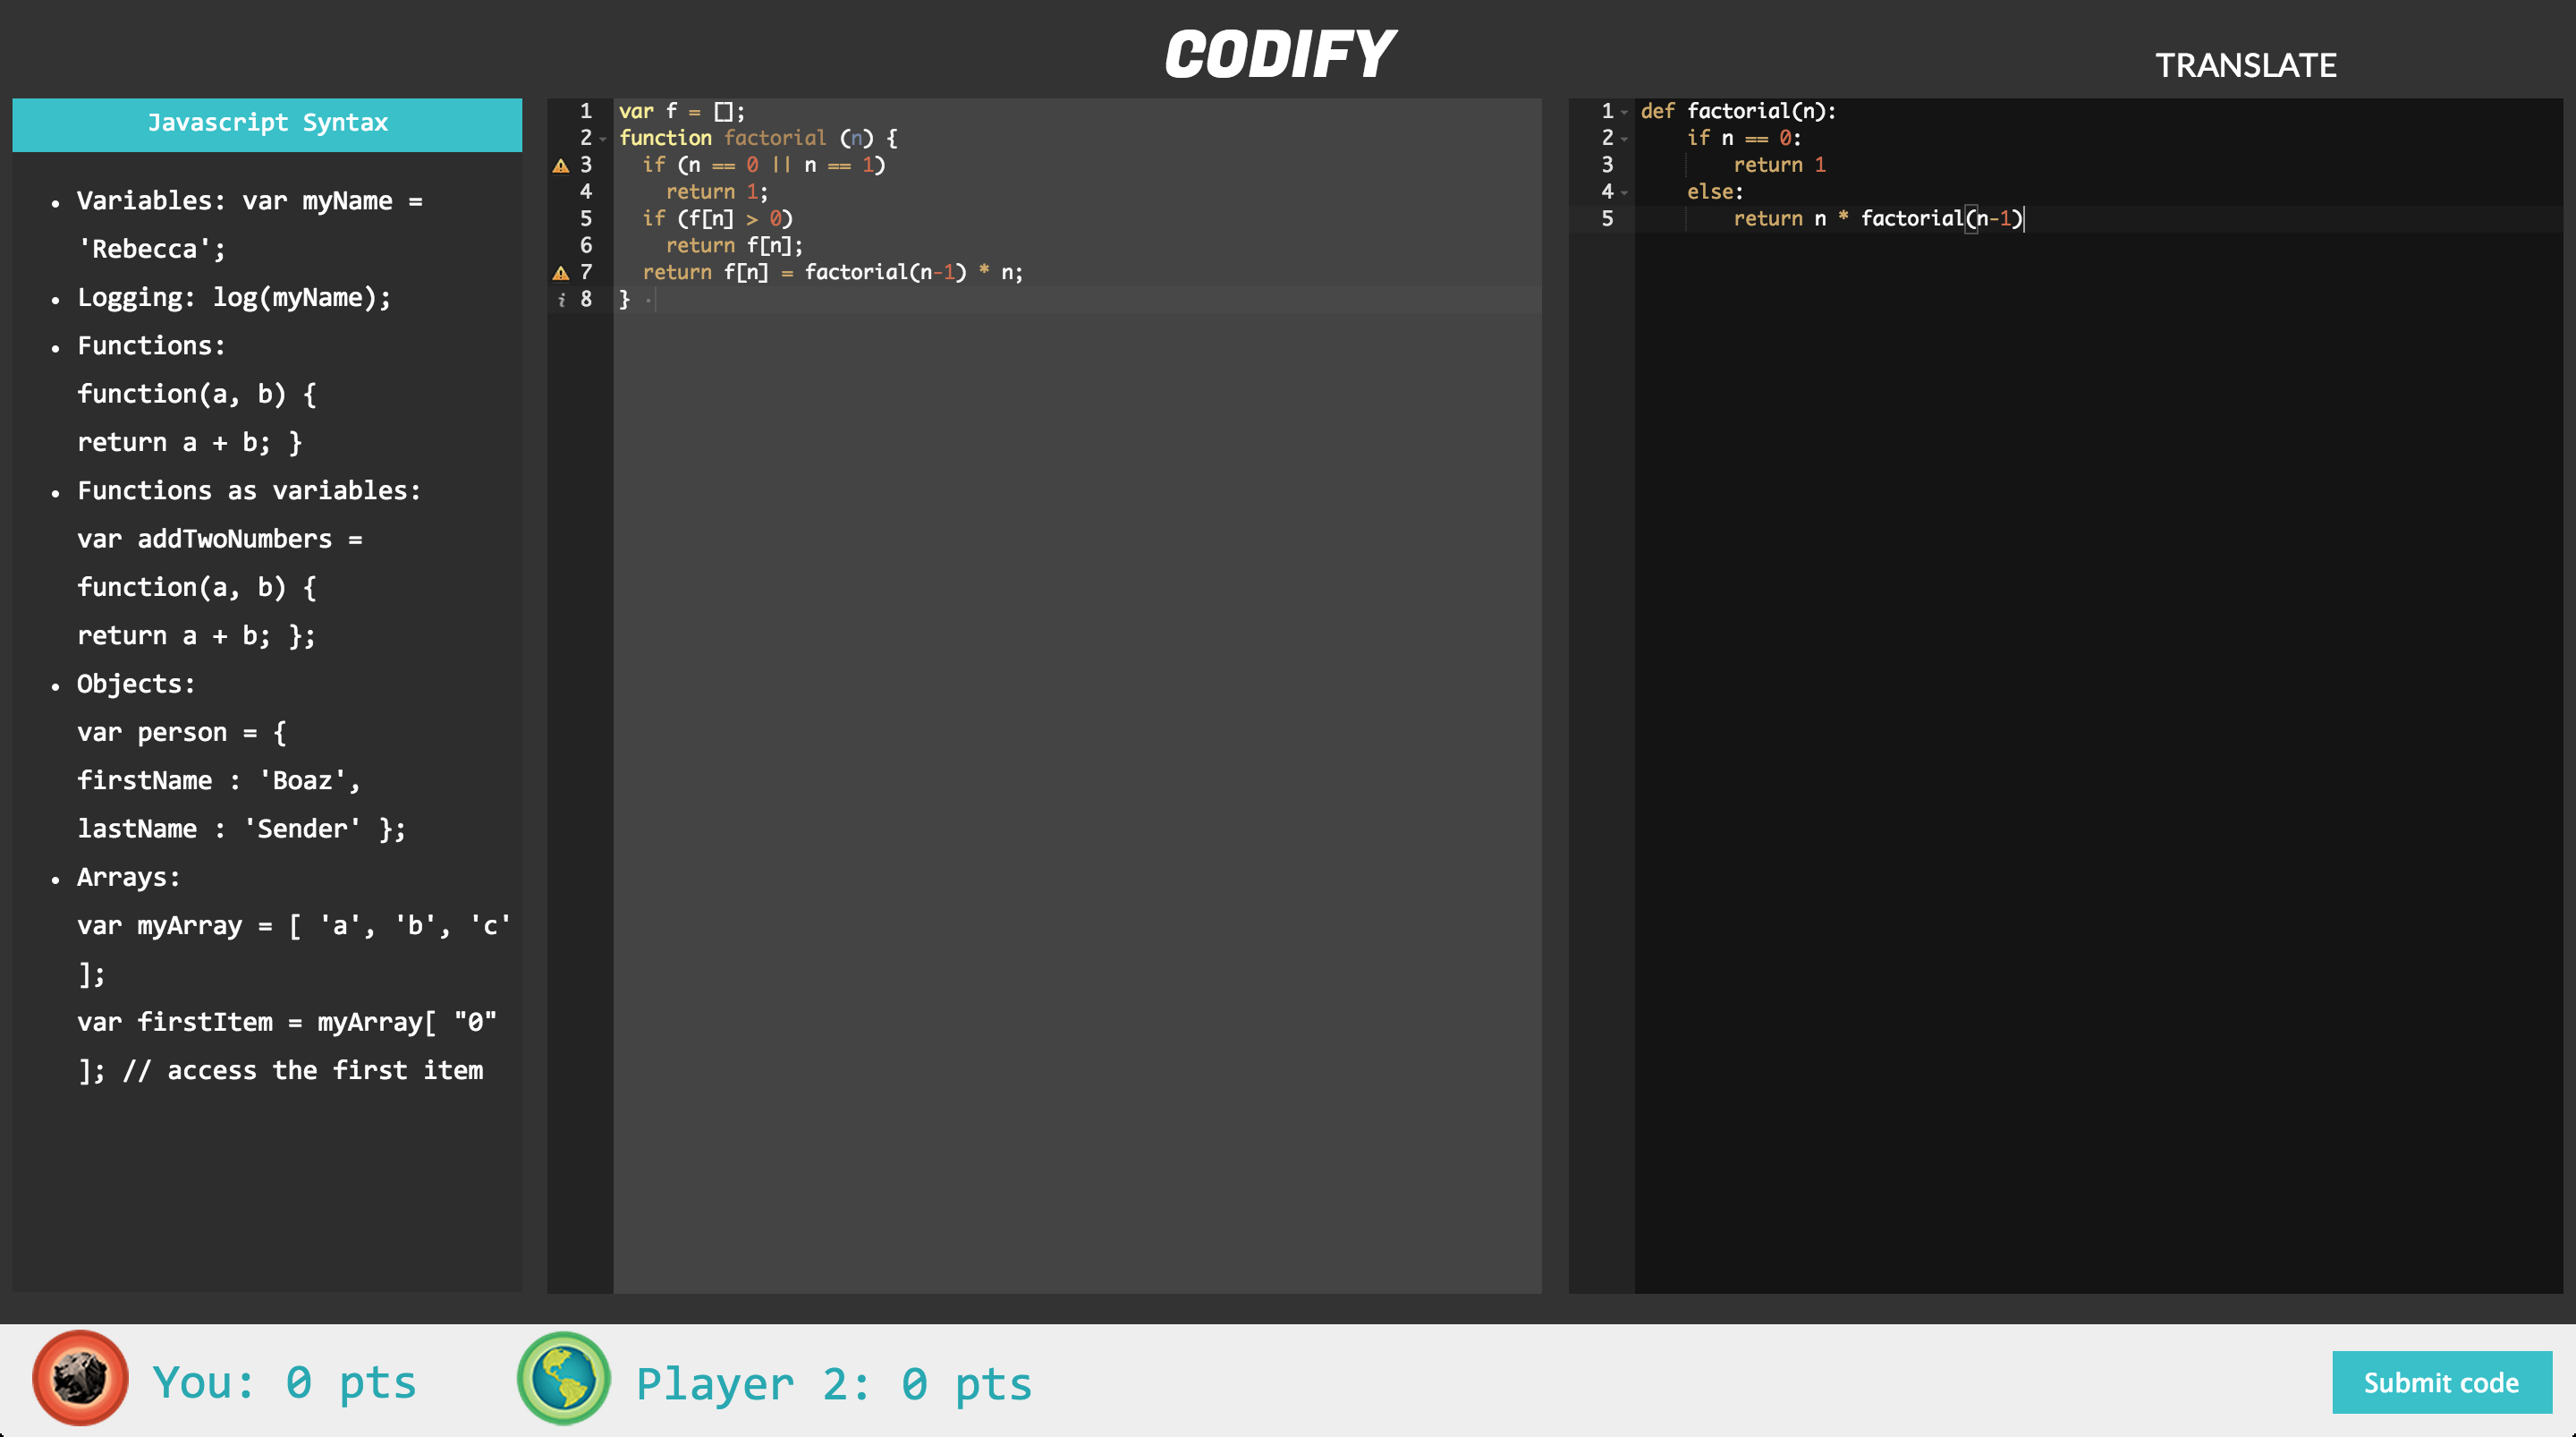This screenshot has height=1437, width=2576.
Task: Click the warning icon on line 3
Action: click(561, 166)
